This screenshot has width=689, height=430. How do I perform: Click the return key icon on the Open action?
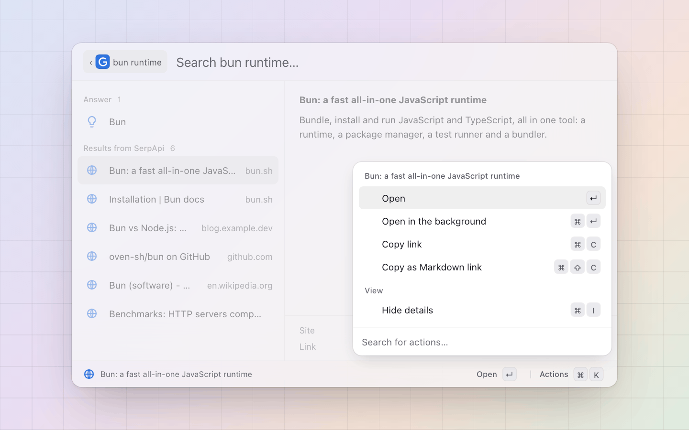593,198
